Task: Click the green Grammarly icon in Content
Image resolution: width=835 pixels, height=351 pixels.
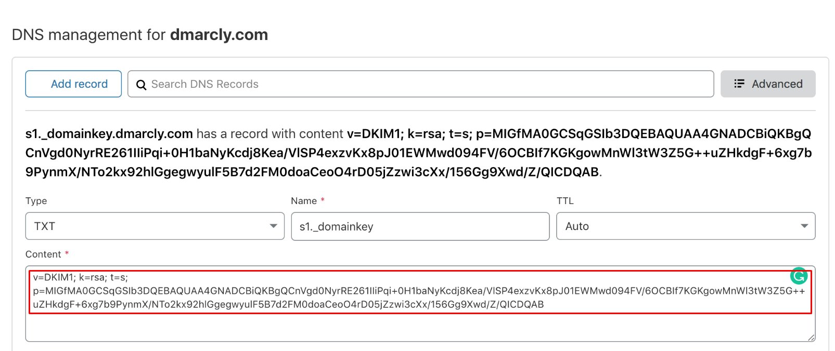Action: click(x=799, y=276)
